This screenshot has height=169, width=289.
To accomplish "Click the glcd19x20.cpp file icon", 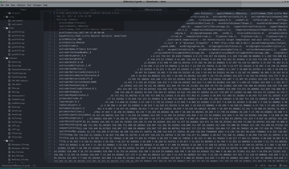I will pos(9,39).
